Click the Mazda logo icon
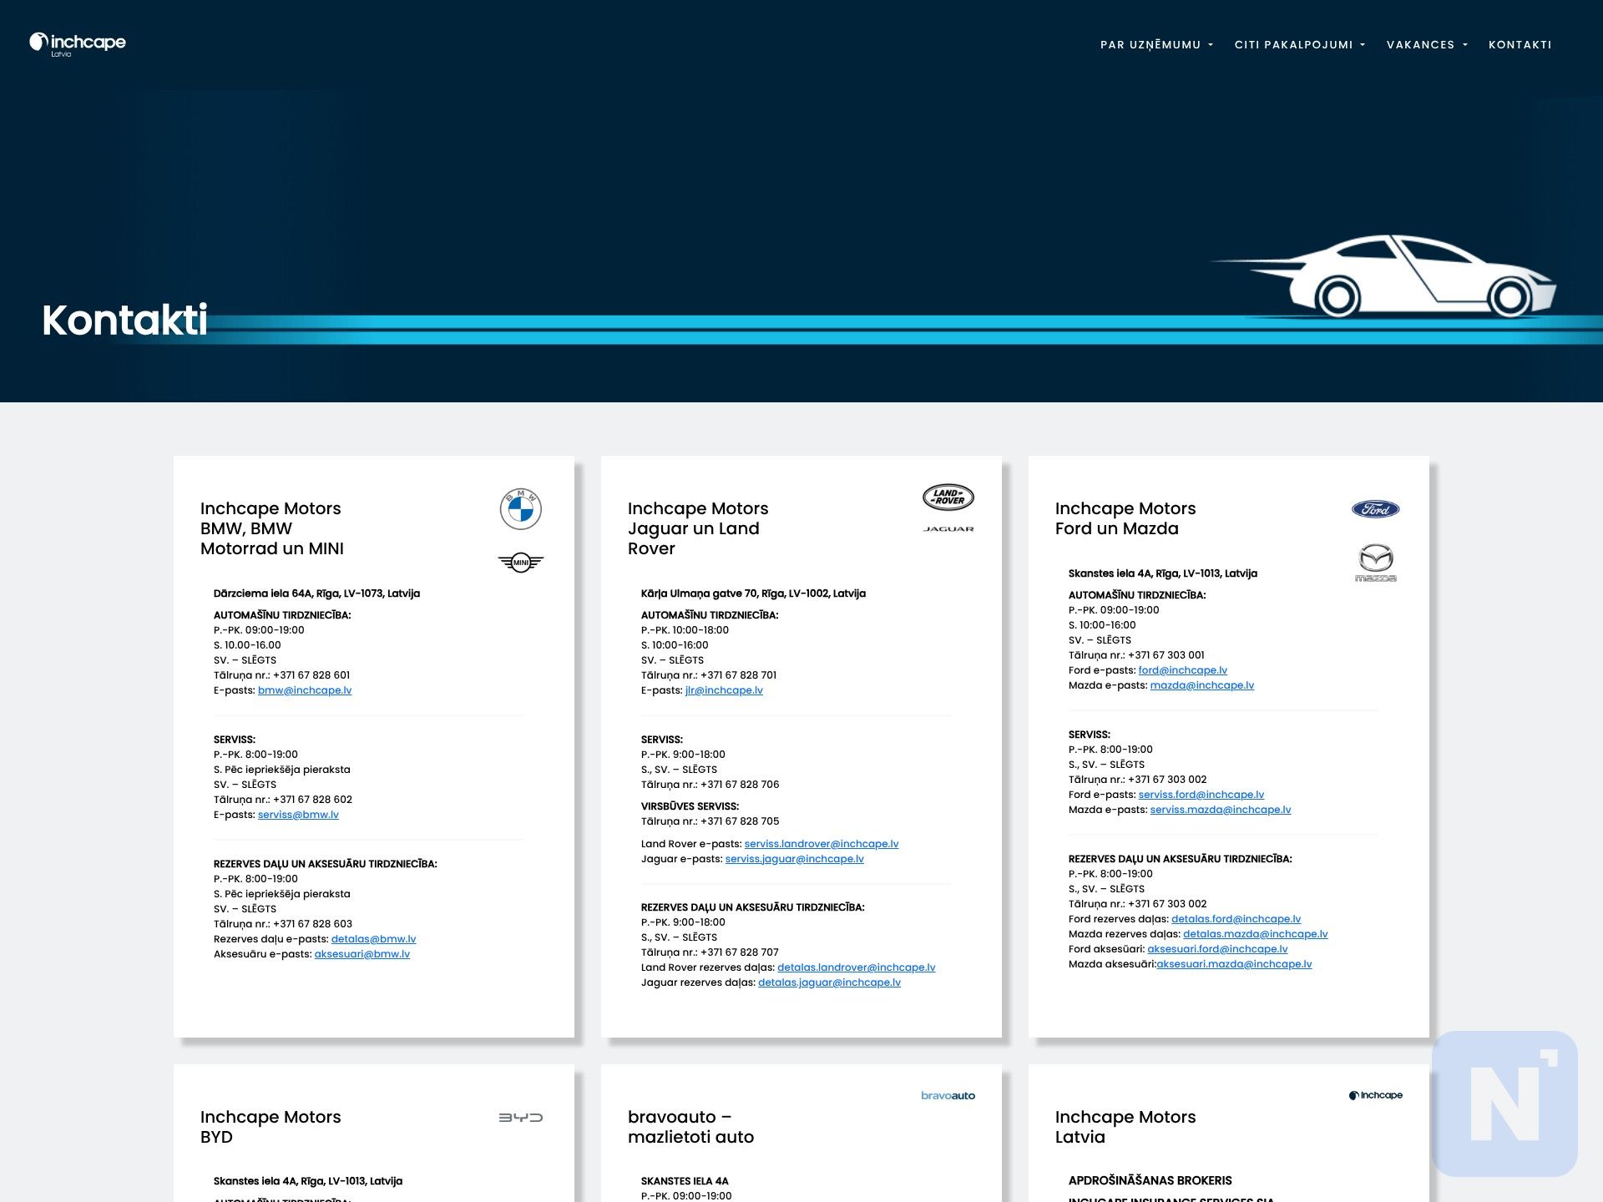 click(x=1376, y=563)
